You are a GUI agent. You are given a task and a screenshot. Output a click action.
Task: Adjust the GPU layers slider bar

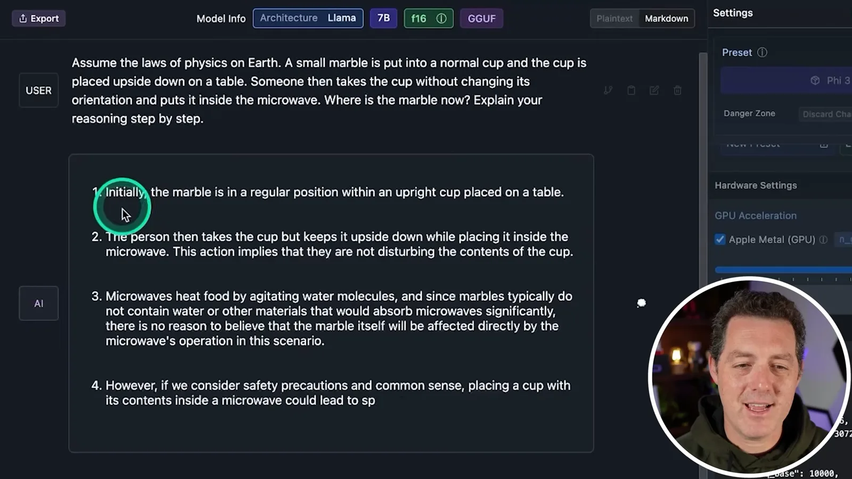click(x=783, y=270)
